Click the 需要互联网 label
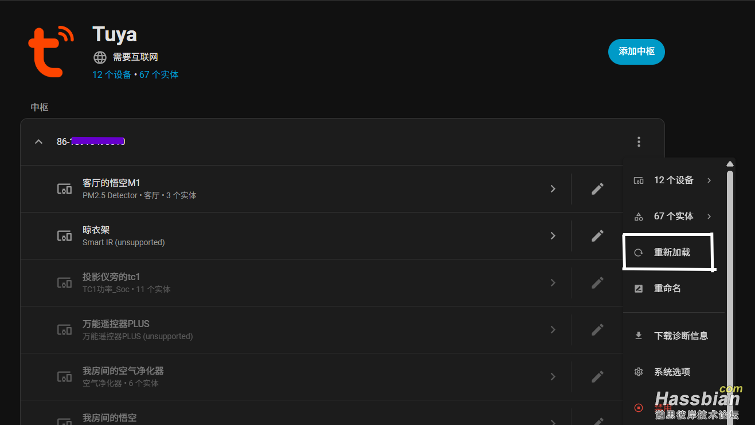Viewport: 755px width, 425px height. click(x=135, y=57)
